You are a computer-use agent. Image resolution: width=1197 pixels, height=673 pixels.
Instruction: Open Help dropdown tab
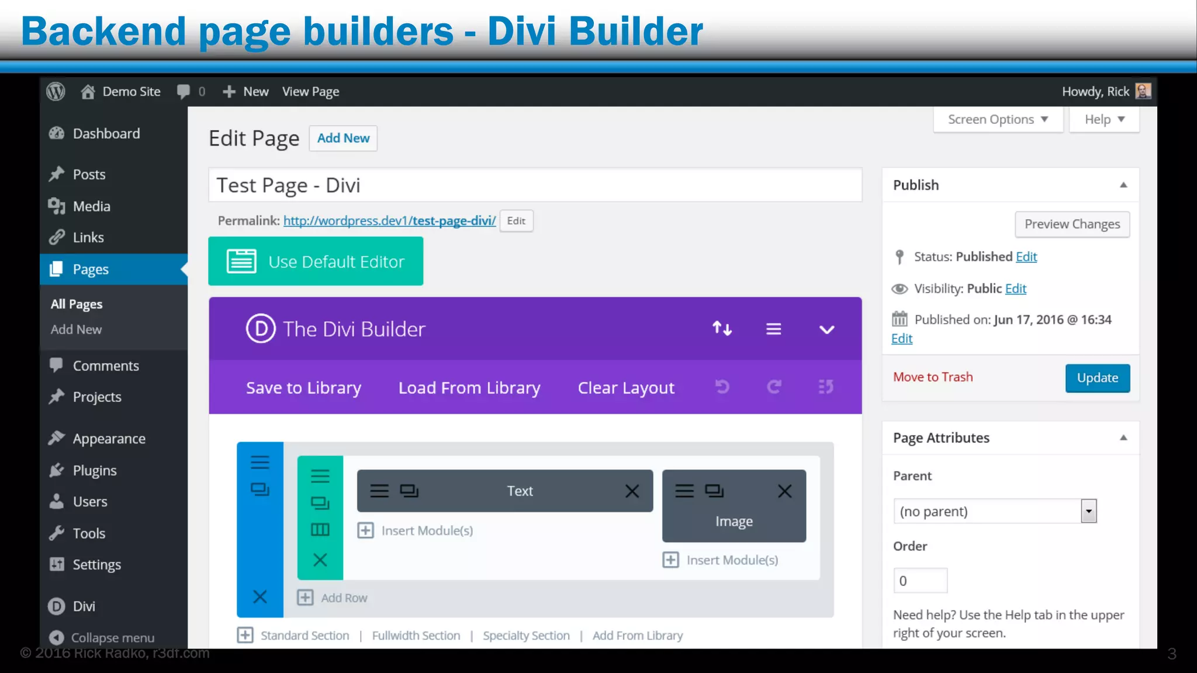point(1104,119)
